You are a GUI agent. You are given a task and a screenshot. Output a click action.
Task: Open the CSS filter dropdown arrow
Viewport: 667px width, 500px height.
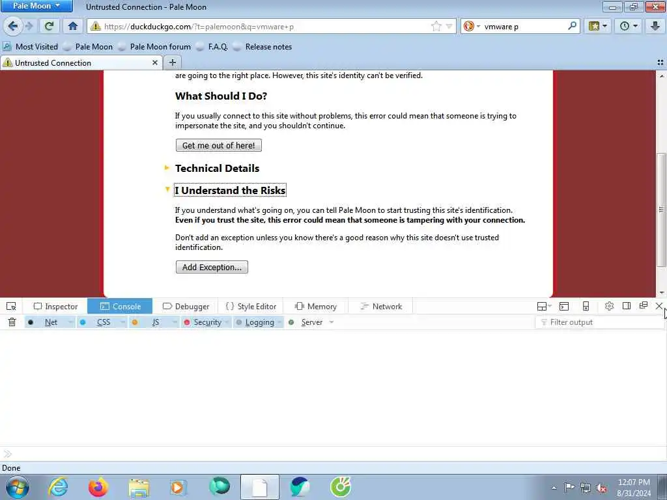[122, 322]
